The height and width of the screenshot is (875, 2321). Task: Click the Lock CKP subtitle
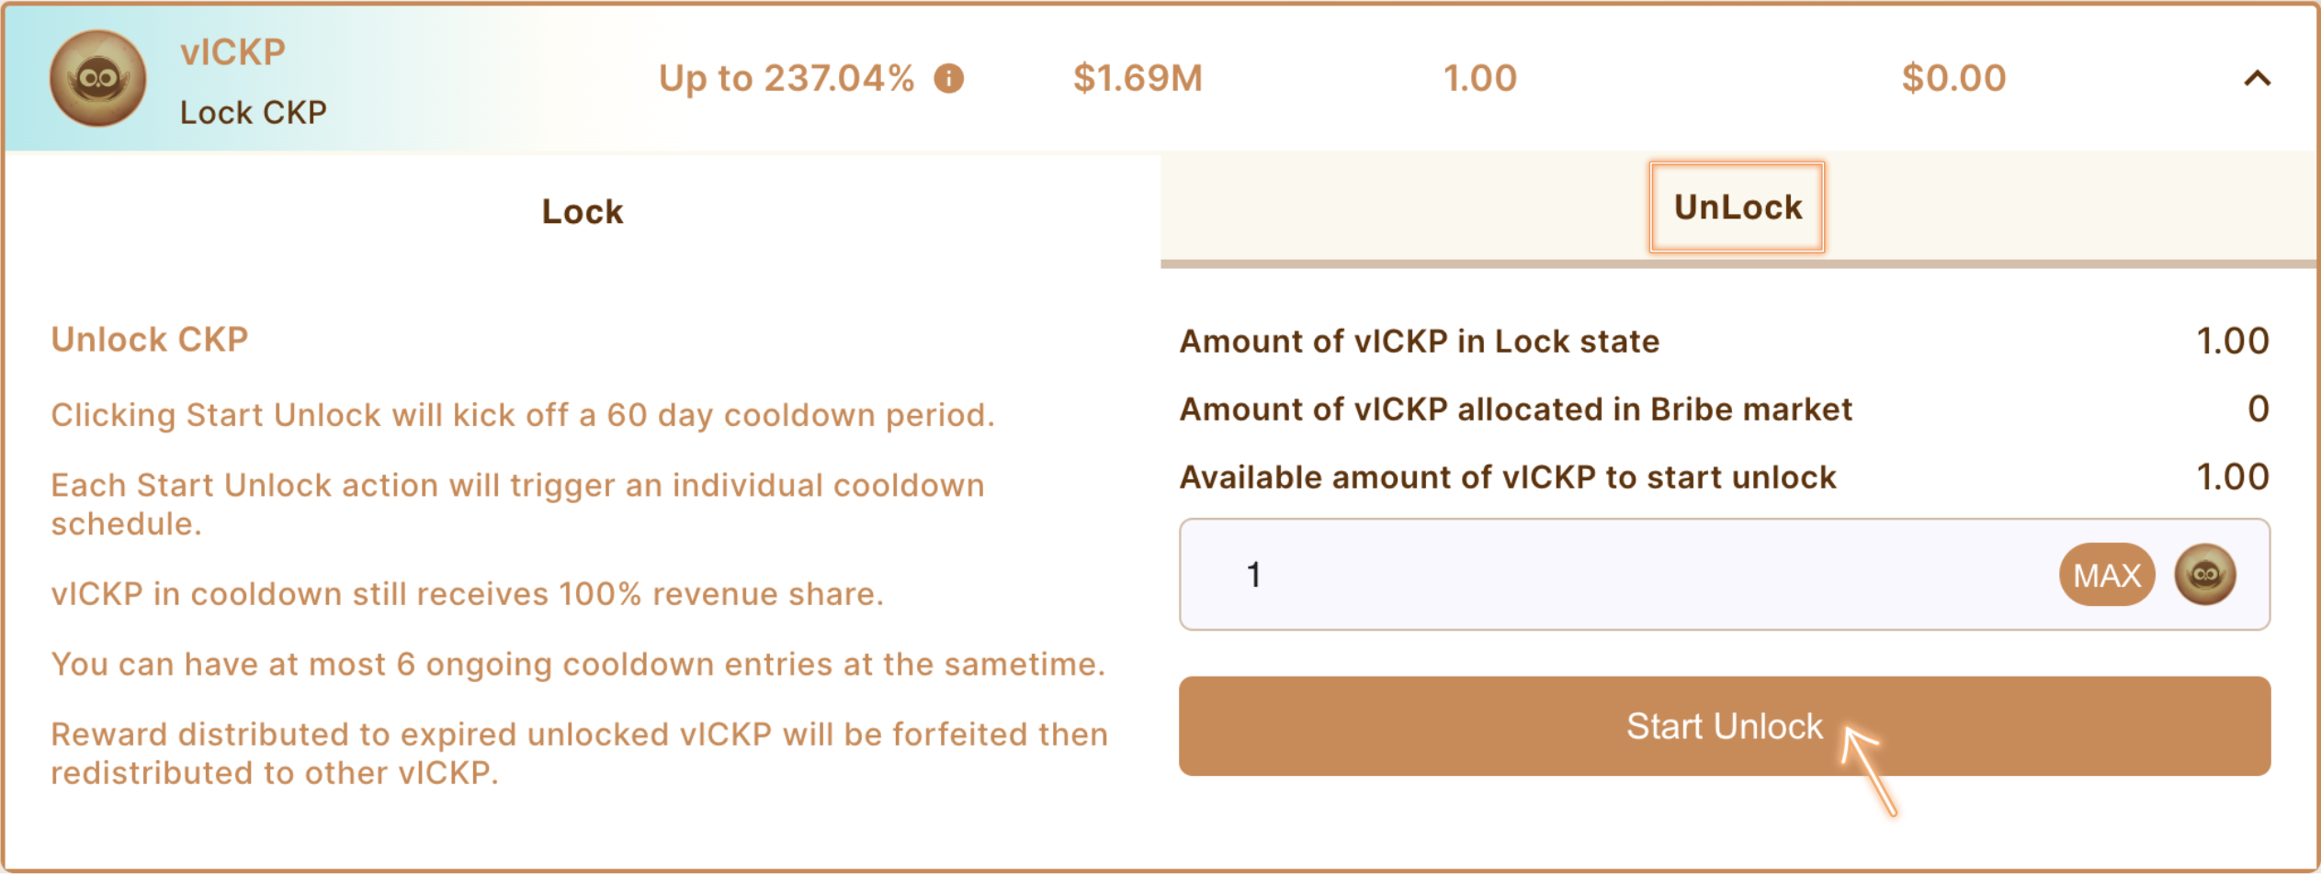coord(253,112)
